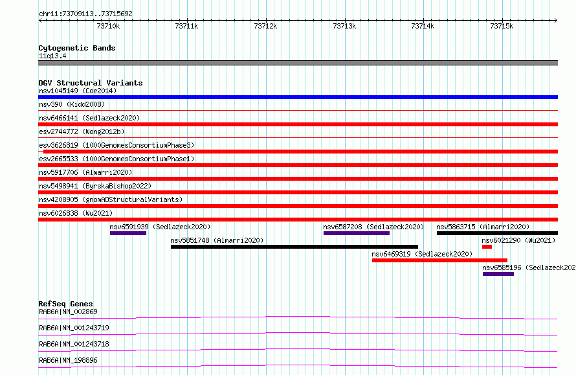Click the small red nsv6021290 bar
576x375 pixels.
(487, 247)
